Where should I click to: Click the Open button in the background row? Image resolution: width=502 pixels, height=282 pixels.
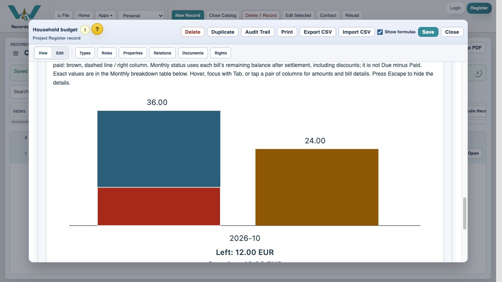473,154
